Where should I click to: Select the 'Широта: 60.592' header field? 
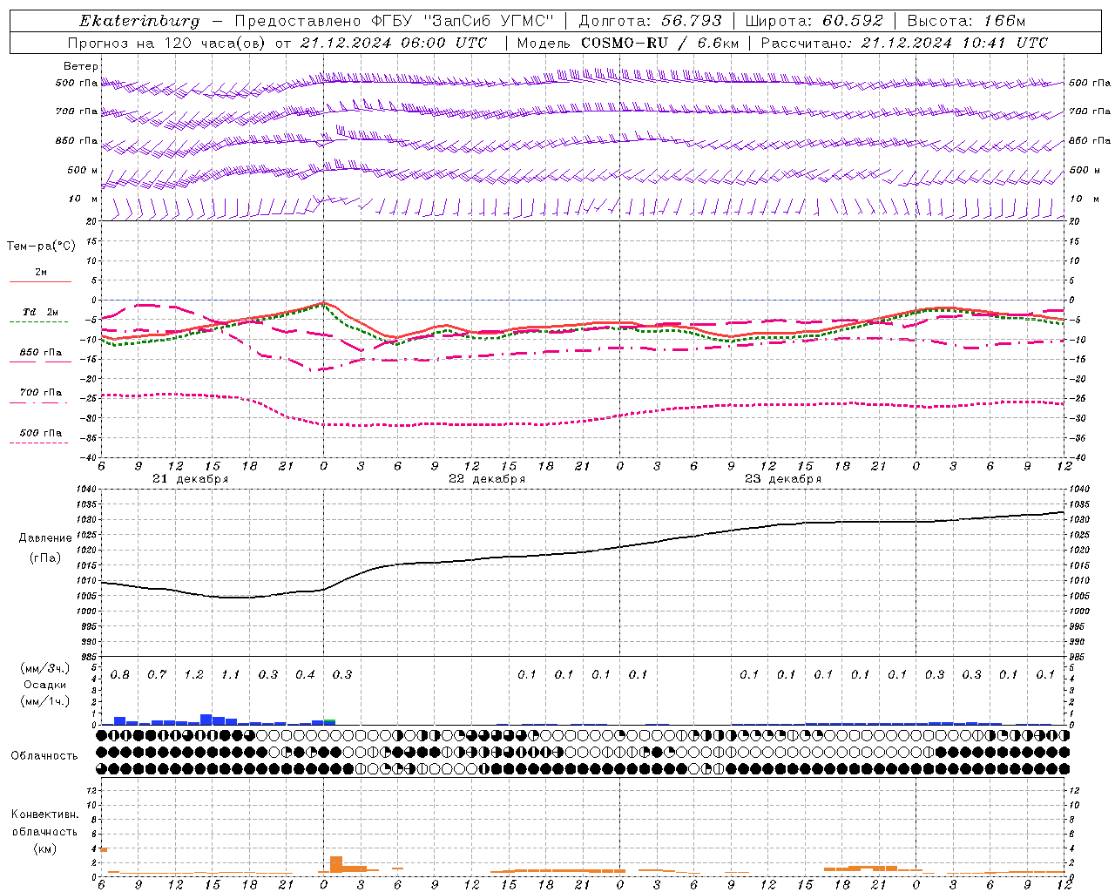tap(814, 21)
